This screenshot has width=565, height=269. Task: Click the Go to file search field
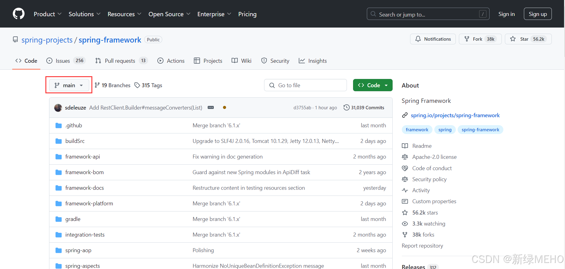(x=305, y=85)
